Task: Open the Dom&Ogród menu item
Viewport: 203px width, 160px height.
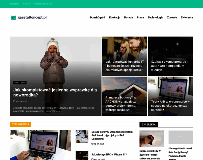Action: tap(97, 17)
